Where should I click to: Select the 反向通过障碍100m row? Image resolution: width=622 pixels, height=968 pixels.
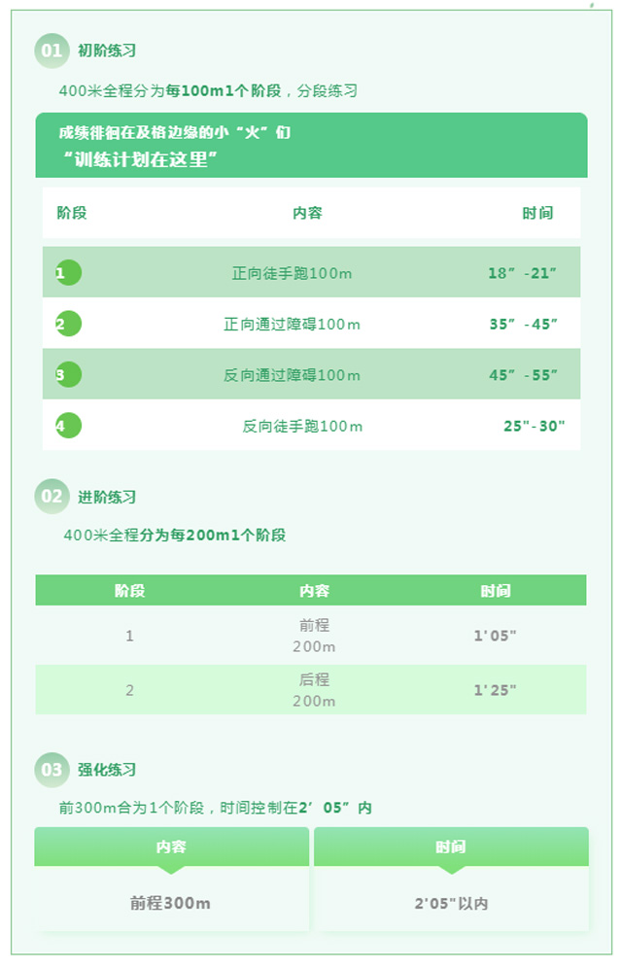pyautogui.click(x=311, y=374)
